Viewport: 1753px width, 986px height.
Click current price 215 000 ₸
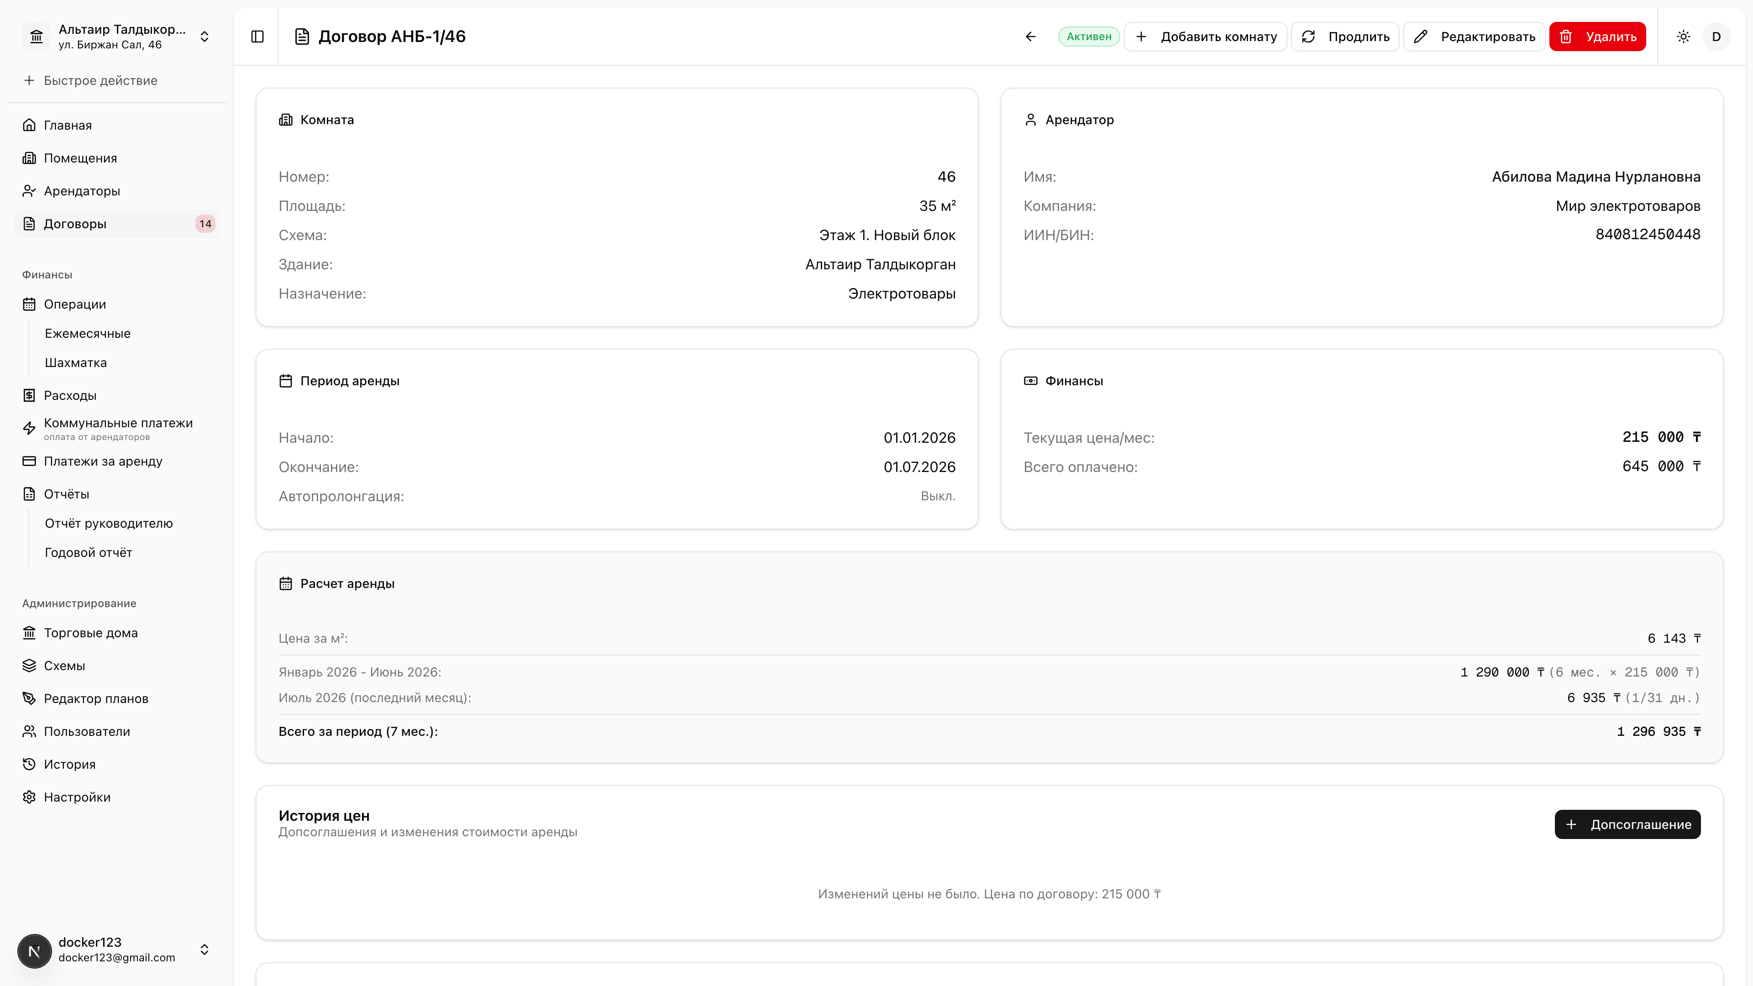pos(1661,438)
